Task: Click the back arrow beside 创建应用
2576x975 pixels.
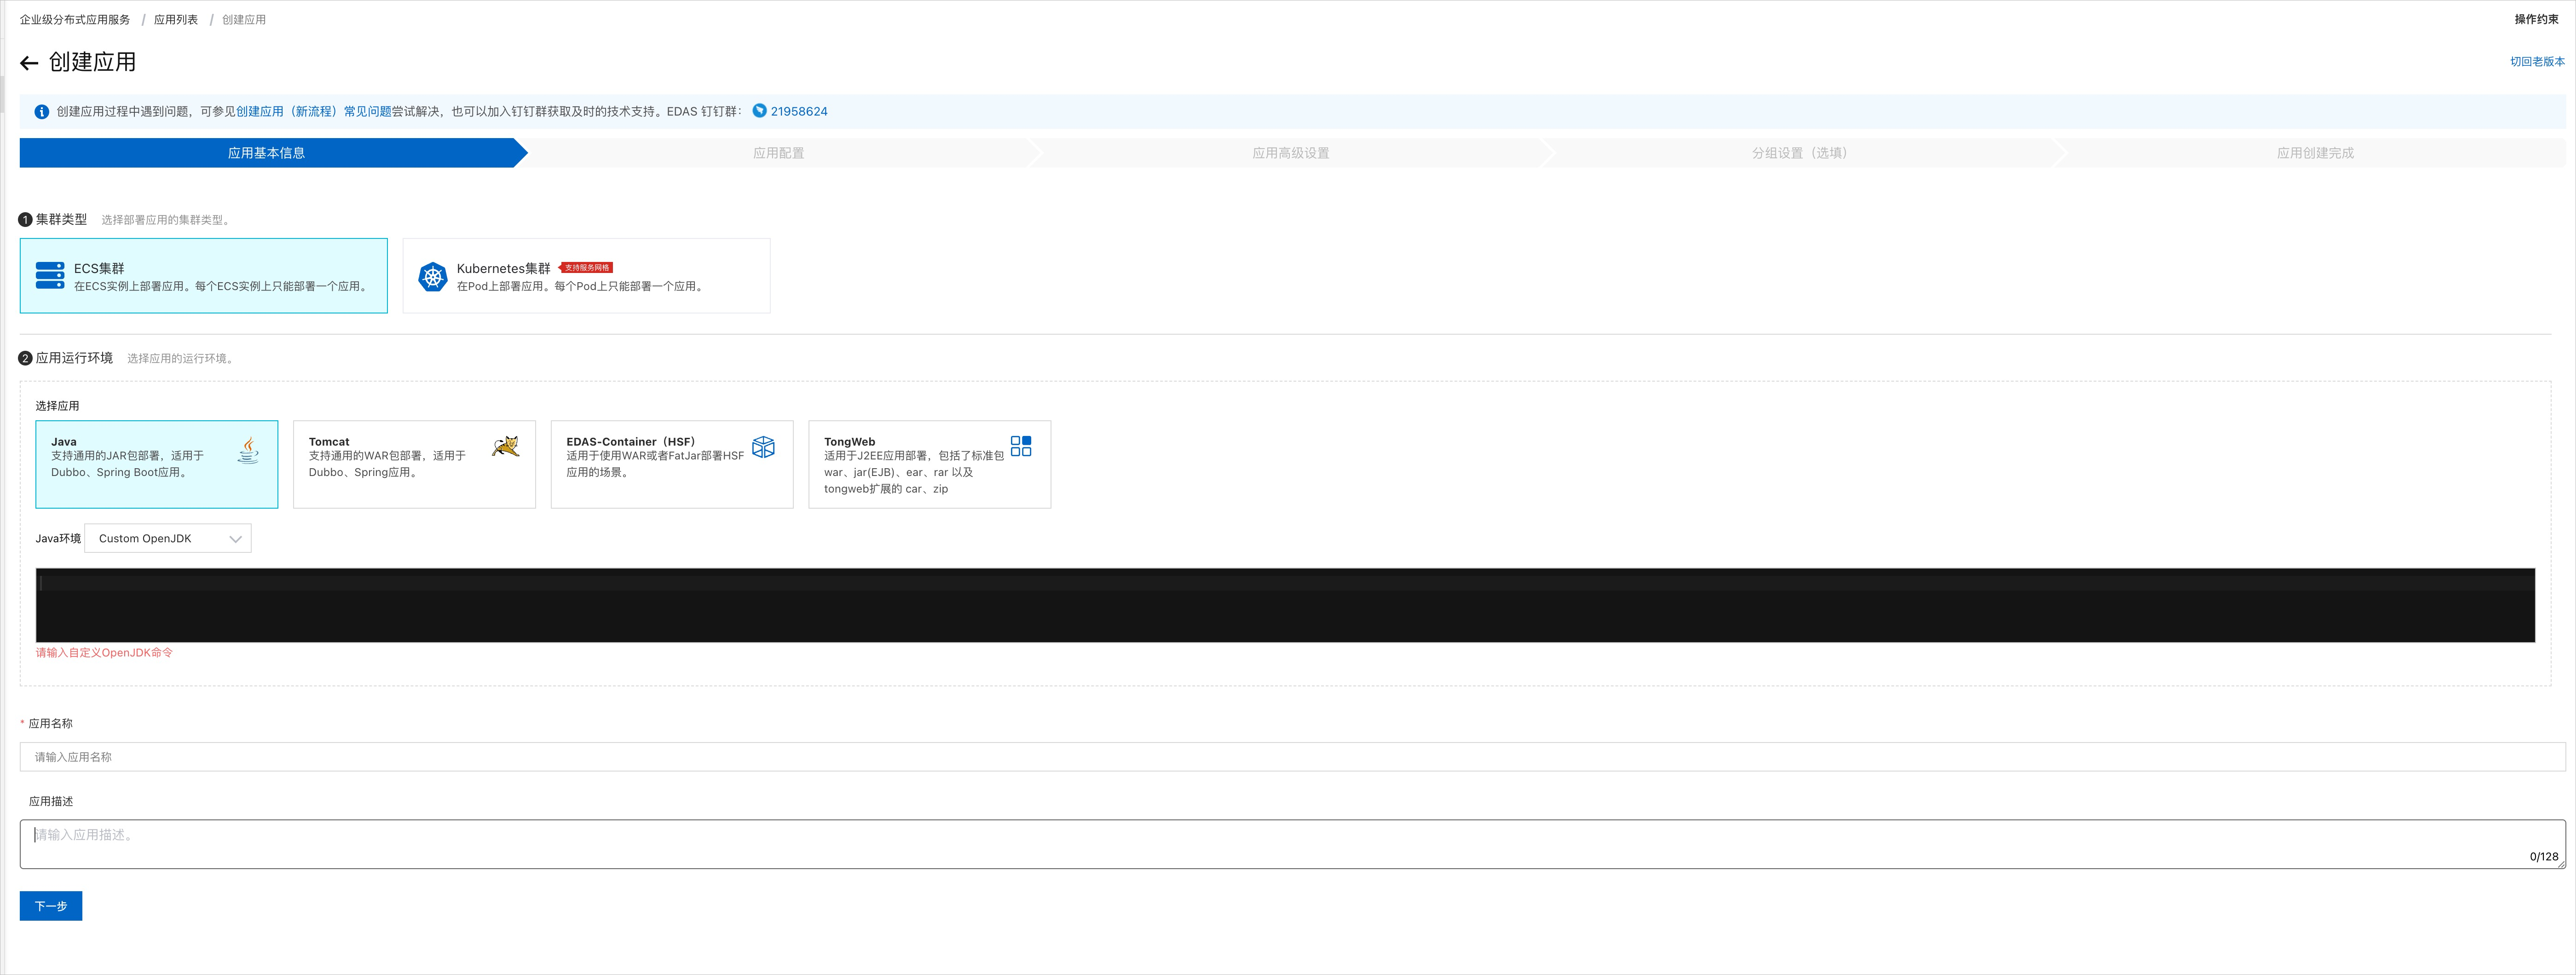Action: point(29,63)
